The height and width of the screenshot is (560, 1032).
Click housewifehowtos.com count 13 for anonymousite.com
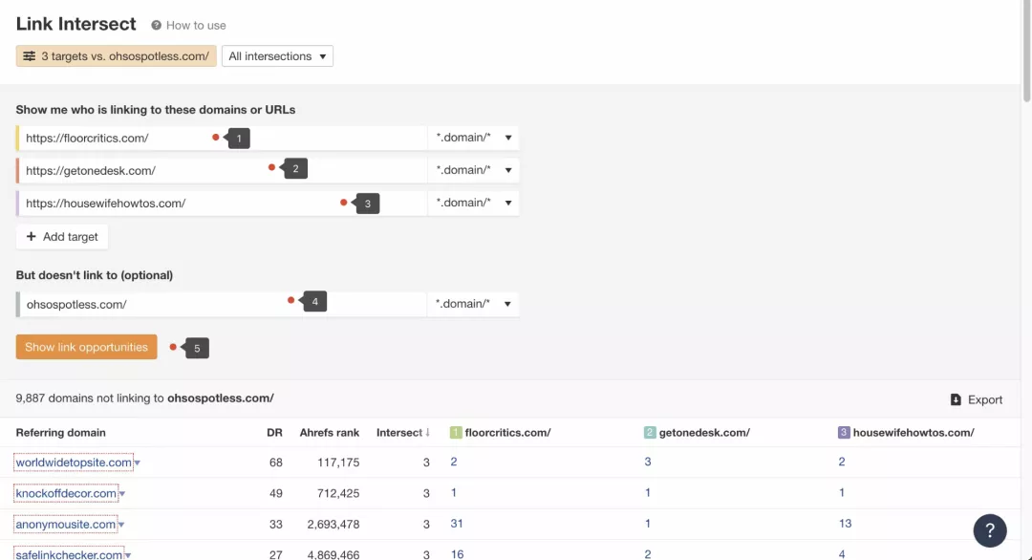click(845, 524)
